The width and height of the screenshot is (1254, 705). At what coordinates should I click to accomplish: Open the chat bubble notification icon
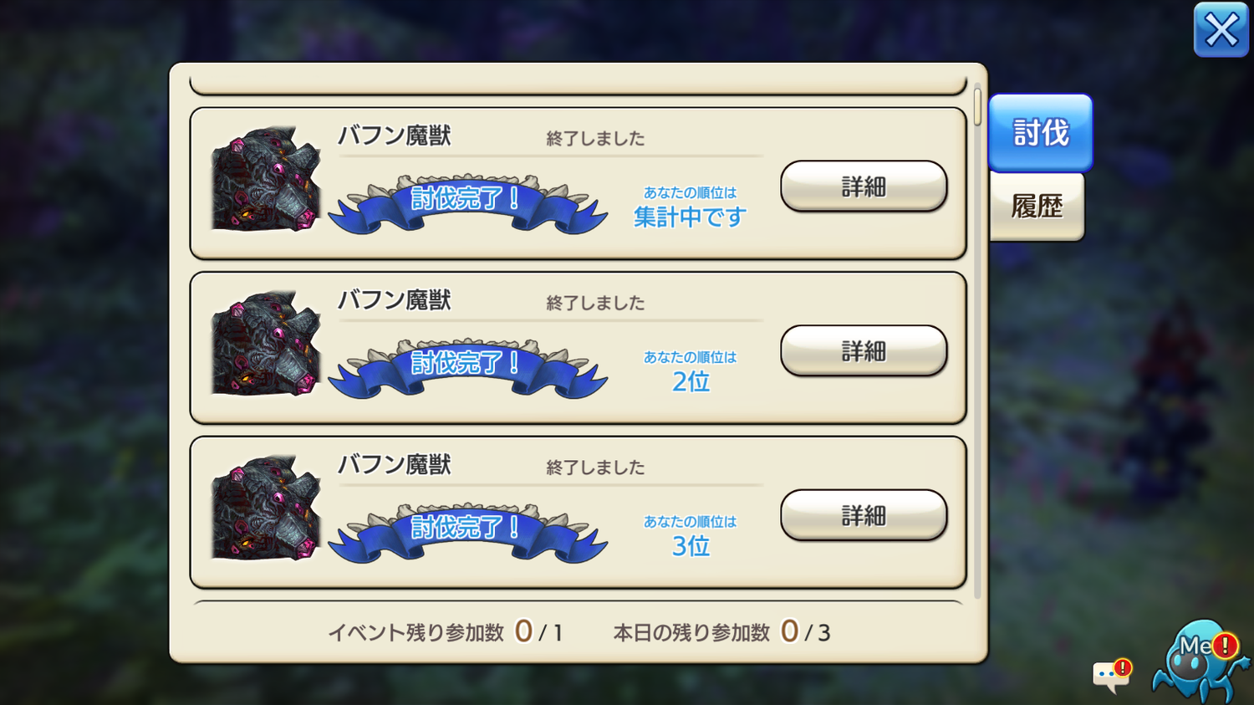(1112, 676)
